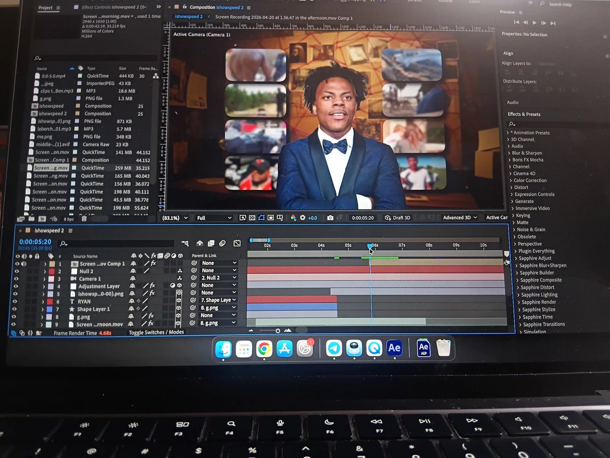Open Launchpad from the dock

pyautogui.click(x=244, y=349)
